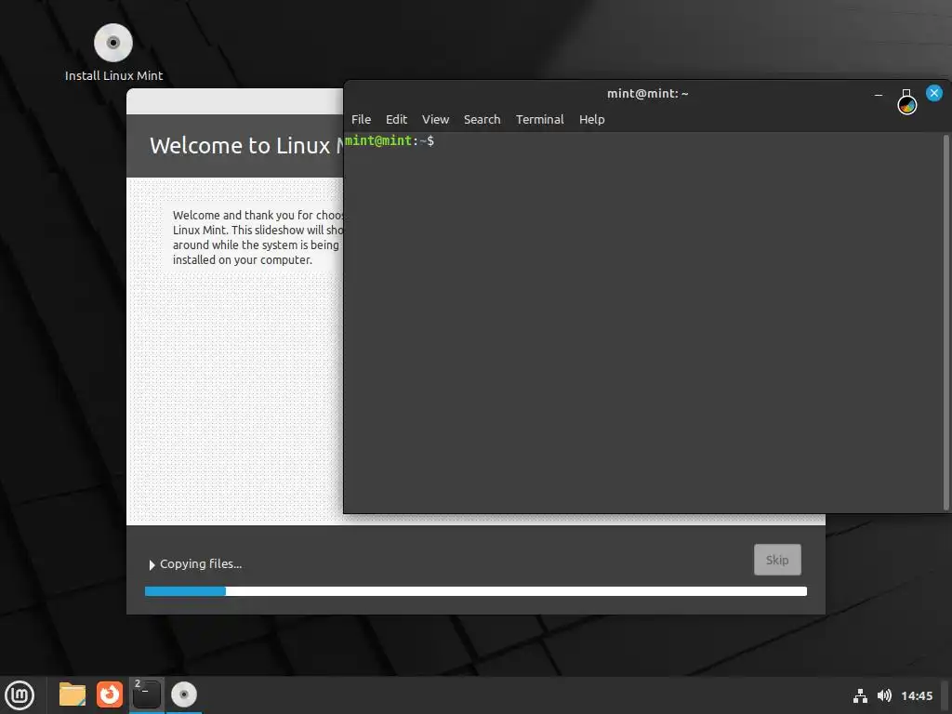Open the terminal Help menu
952x714 pixels.
pos(592,120)
